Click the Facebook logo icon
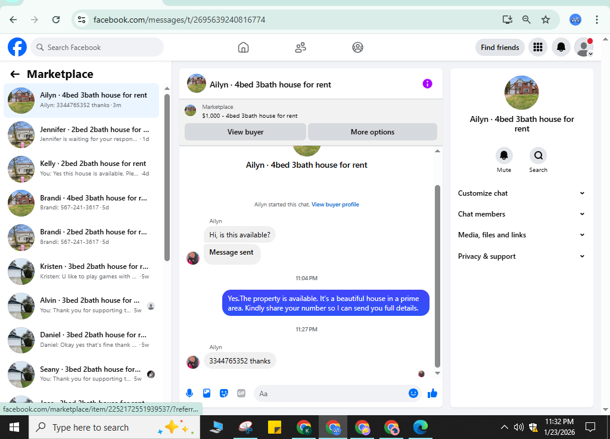610x439 pixels. (17, 47)
